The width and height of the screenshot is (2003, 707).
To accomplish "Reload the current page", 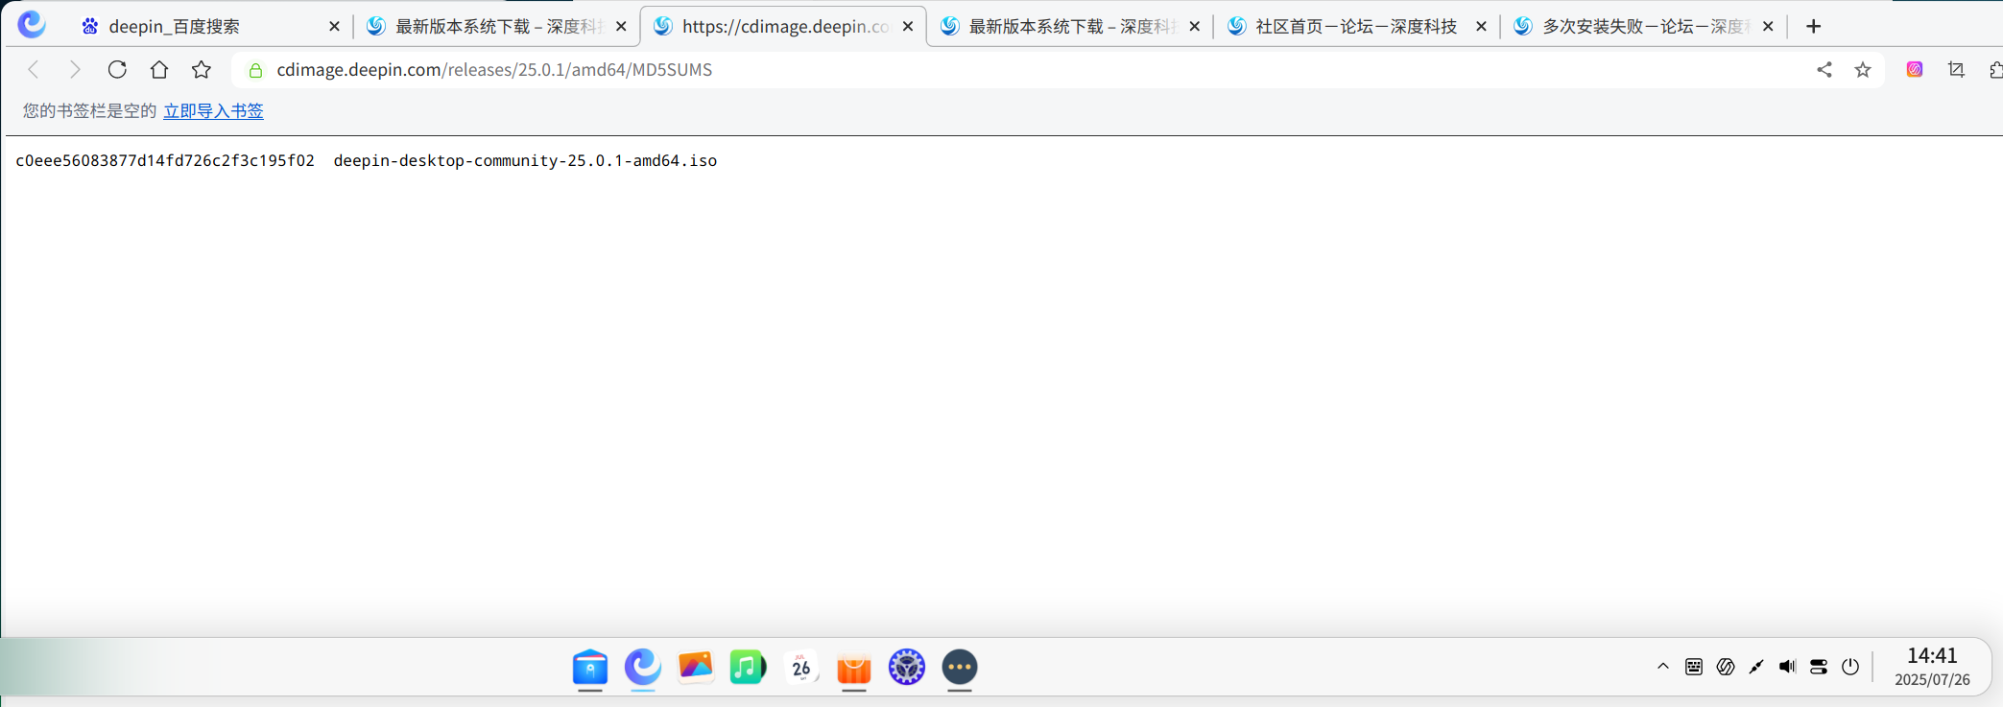I will pos(117,69).
